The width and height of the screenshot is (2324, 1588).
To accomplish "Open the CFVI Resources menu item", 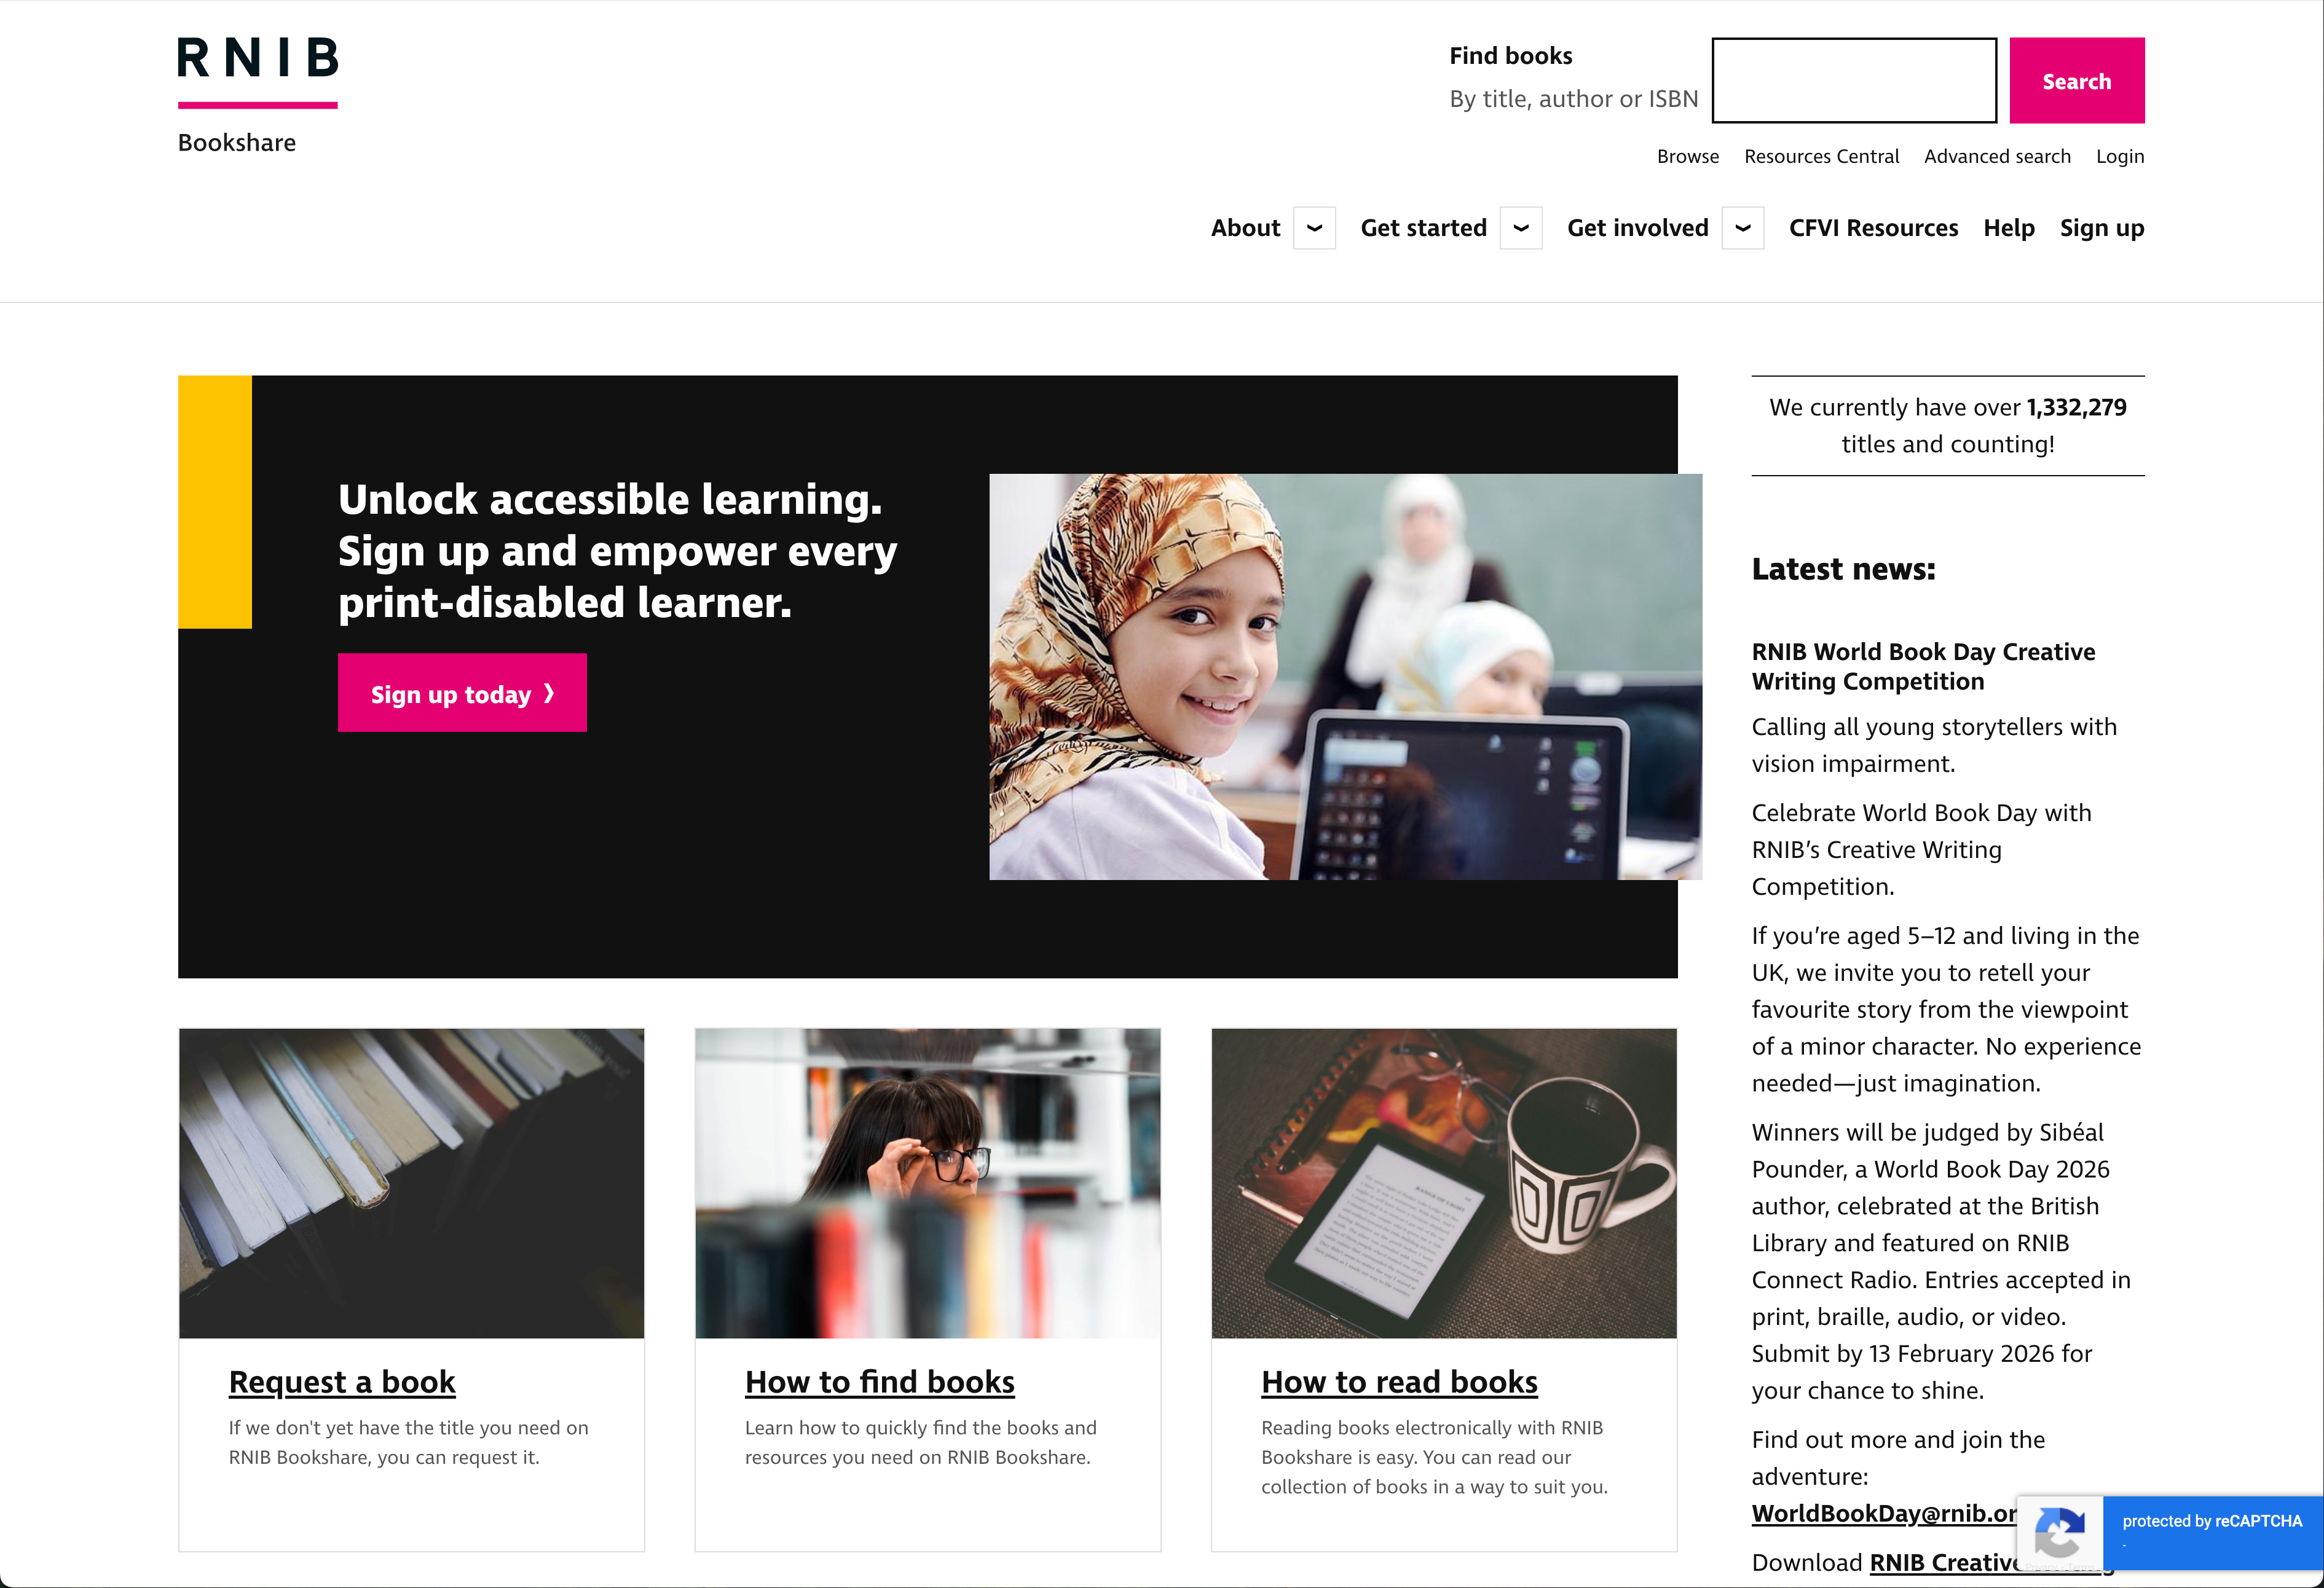I will (x=1873, y=228).
